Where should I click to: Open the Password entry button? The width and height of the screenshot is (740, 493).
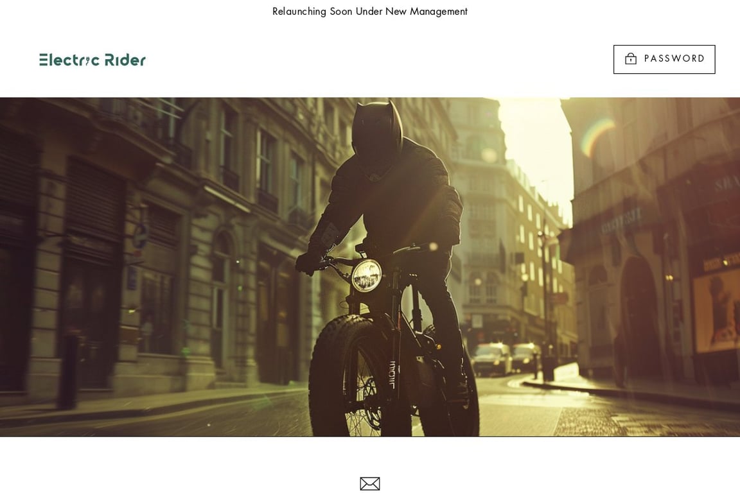coord(664,60)
